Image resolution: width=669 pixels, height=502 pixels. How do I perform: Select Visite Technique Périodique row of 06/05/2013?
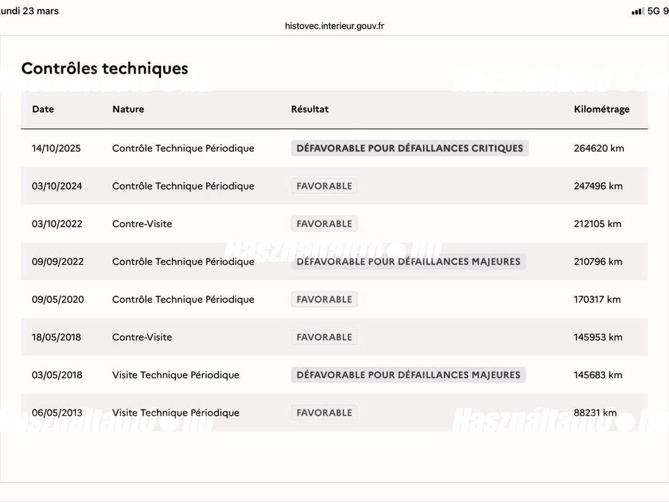(x=334, y=413)
